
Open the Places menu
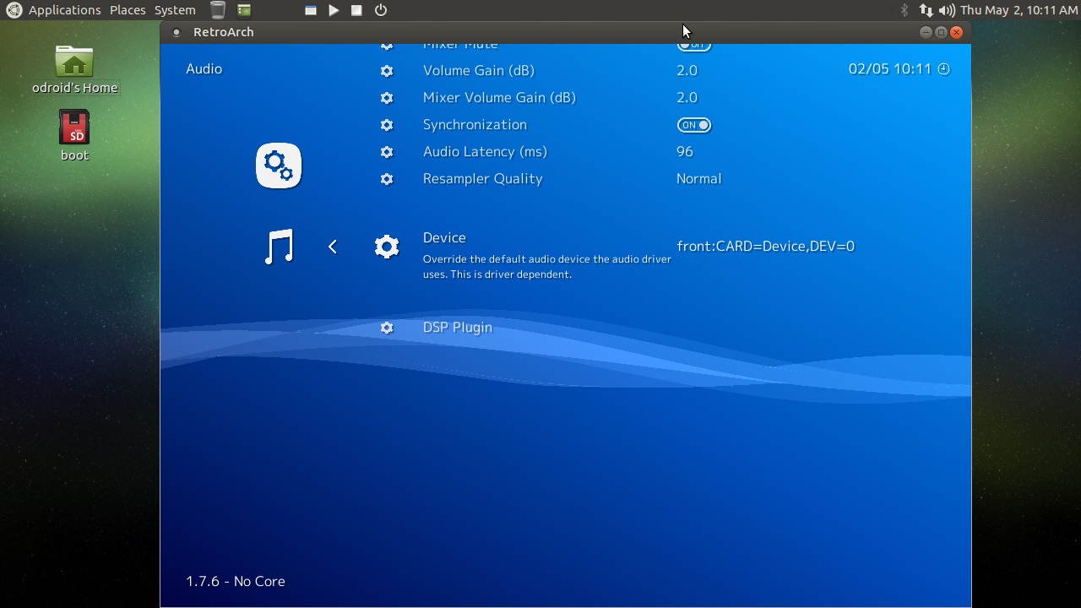point(128,10)
